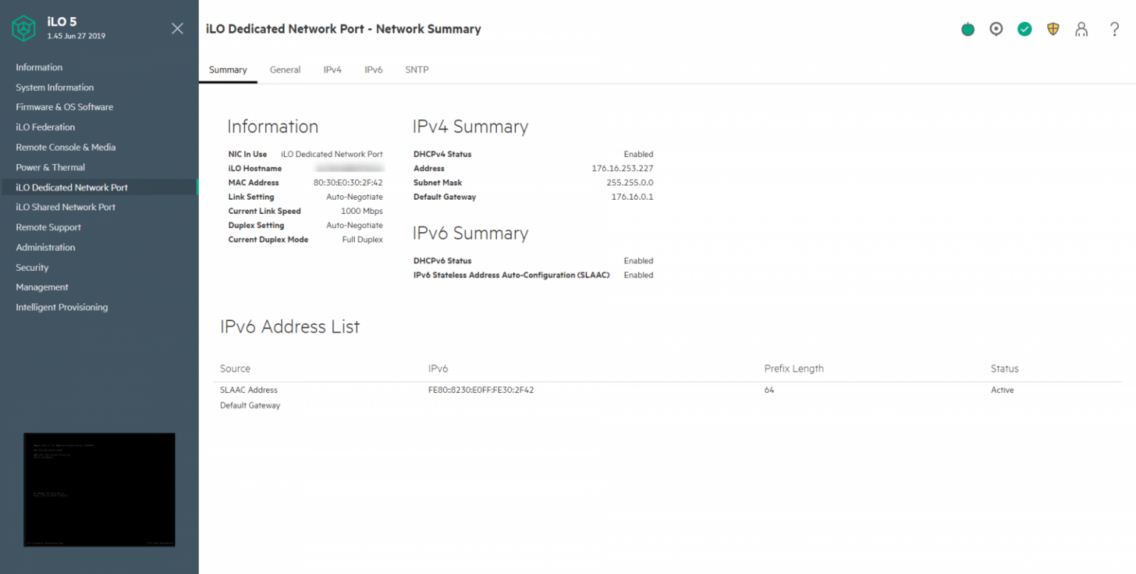Click the firmware version 1.45 Jun 27 2019
Viewport: 1136px width, 574px height.
coord(76,36)
